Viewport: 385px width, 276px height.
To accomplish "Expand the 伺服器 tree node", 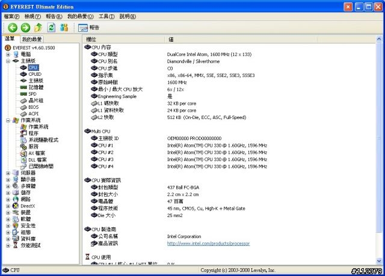I will (x=8, y=173).
